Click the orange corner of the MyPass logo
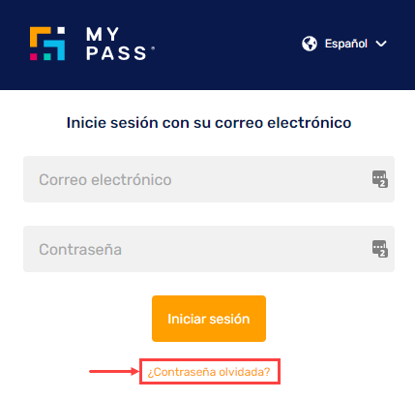Screen dimensions: 415x400 tap(40, 37)
